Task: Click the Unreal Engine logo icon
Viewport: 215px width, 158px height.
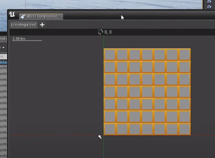Action: click(x=12, y=14)
